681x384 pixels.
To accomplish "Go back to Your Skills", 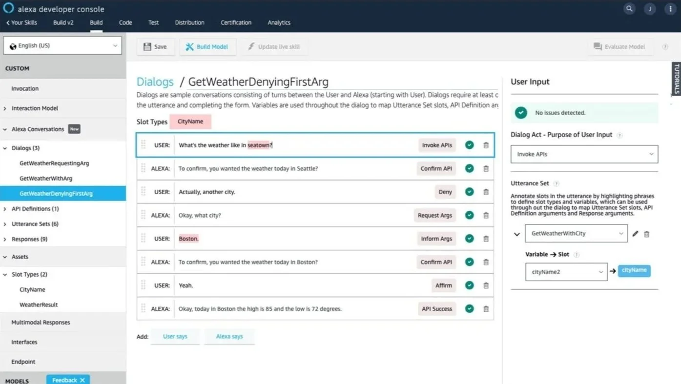I will [x=21, y=22].
